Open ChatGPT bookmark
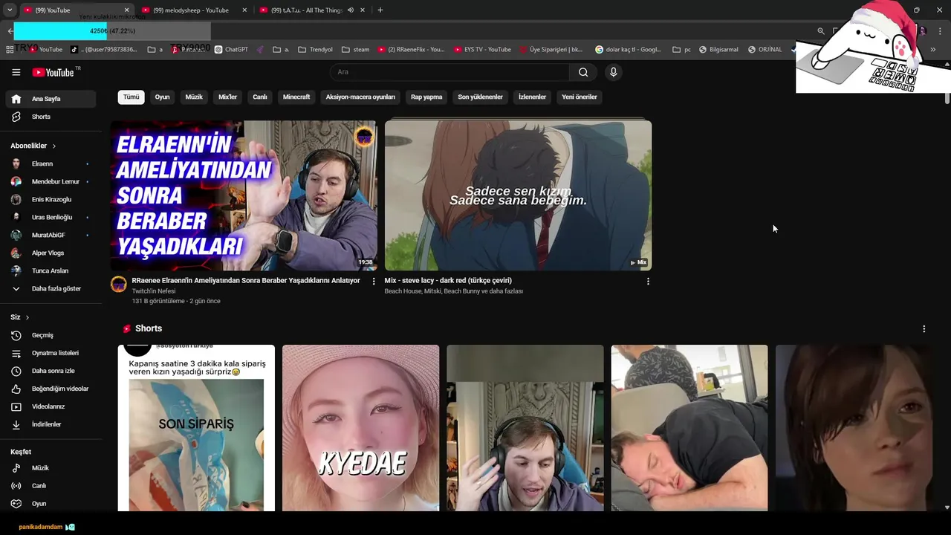951x535 pixels. point(231,50)
